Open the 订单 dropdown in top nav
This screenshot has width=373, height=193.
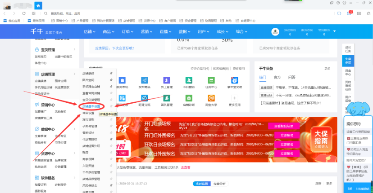[x=127, y=31]
